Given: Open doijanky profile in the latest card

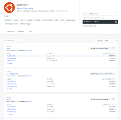Looking at the screenshot, I should [x=29, y=51].
